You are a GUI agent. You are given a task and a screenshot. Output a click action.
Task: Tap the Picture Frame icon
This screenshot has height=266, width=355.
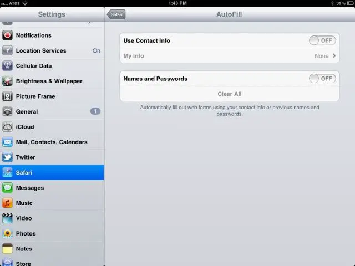[7, 96]
